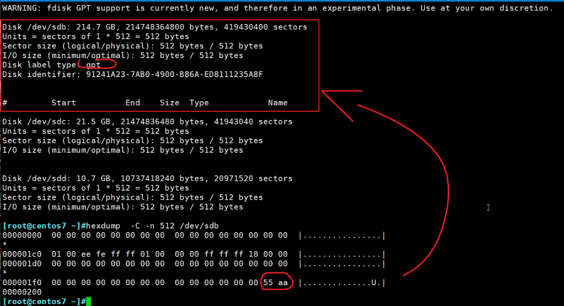
Task: Click the "Disk /dev/sdc" heading text
Action: pyautogui.click(x=32, y=122)
